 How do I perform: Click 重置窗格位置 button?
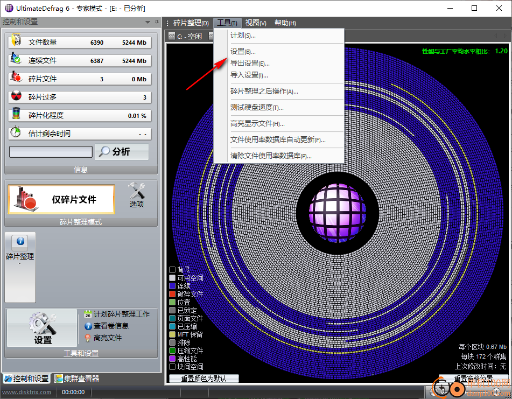point(473,379)
